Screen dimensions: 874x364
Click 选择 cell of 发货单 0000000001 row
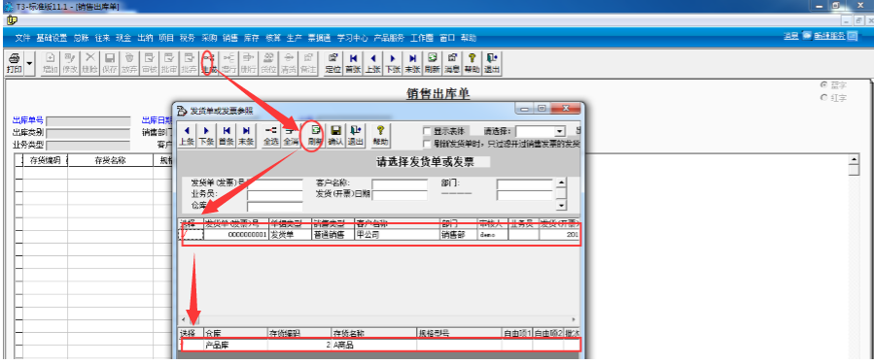(191, 235)
